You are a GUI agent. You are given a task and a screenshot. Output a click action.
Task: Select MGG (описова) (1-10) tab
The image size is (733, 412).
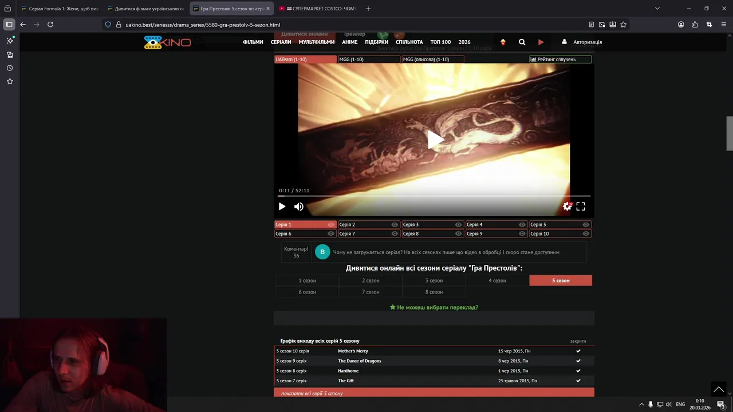pos(432,60)
